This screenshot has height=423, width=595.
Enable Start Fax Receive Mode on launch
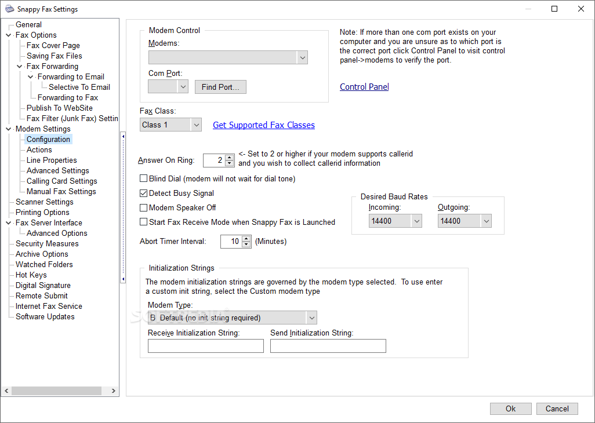point(143,222)
